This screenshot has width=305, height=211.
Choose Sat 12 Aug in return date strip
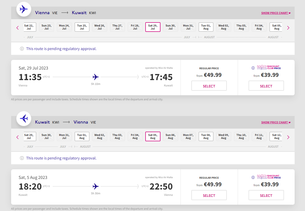tap(276, 136)
